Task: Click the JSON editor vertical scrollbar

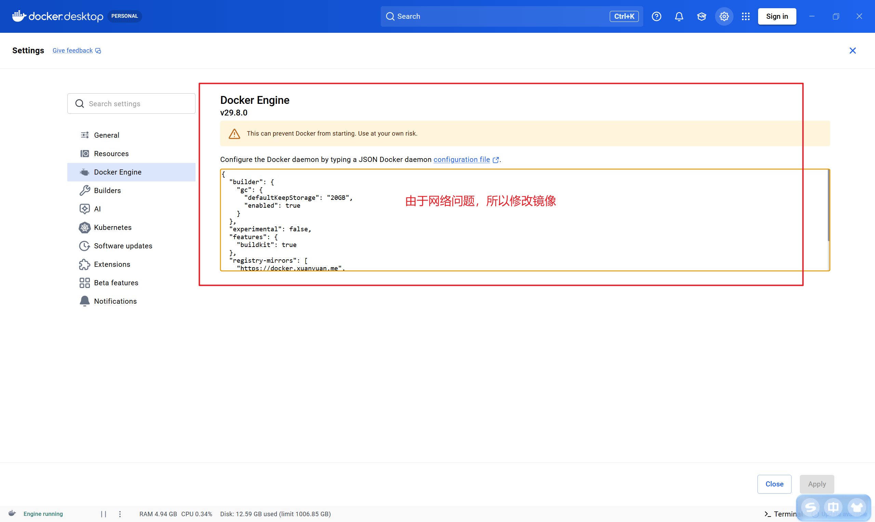Action: tap(828, 206)
